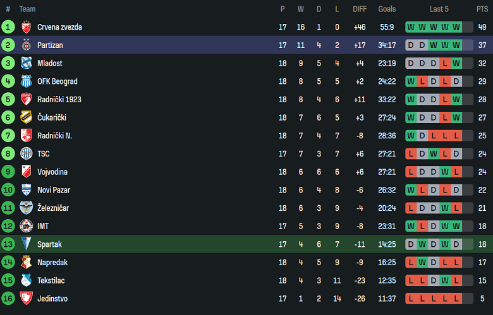This screenshot has width=493, height=315.
Task: Open the Novi Pazar team link
Action: [x=54, y=190]
